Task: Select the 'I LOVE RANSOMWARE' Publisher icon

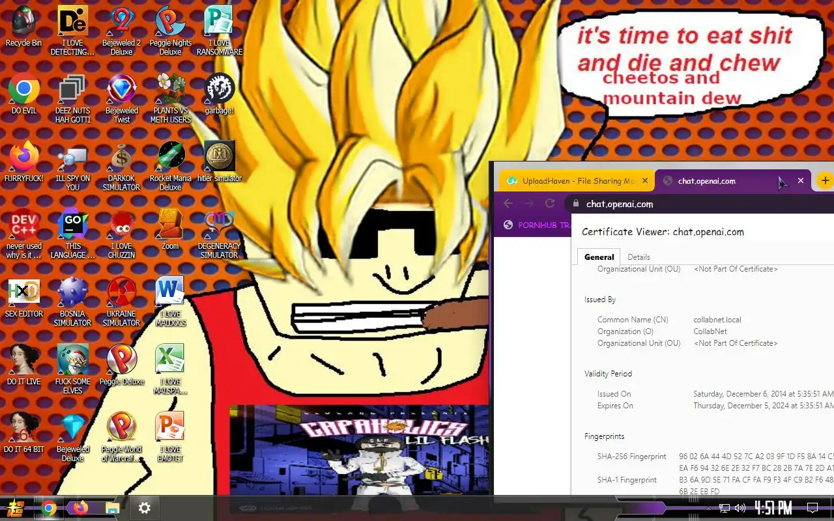Action: [219, 30]
